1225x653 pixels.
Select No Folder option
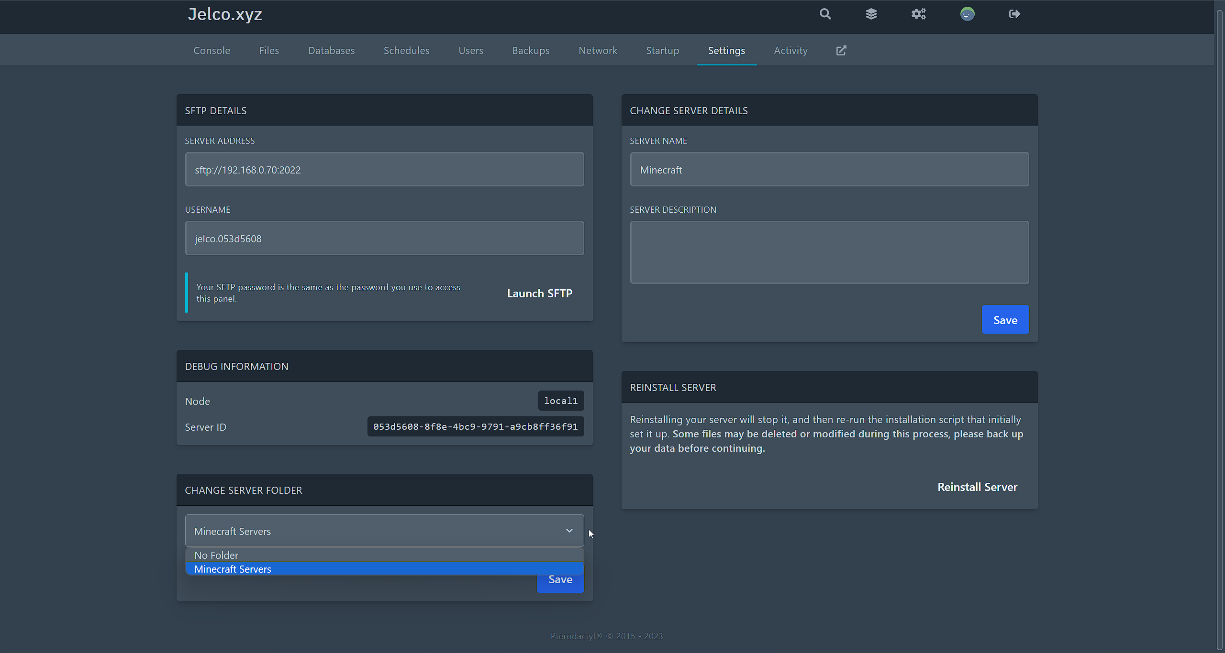click(216, 555)
